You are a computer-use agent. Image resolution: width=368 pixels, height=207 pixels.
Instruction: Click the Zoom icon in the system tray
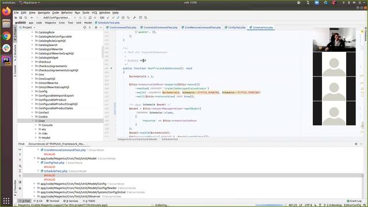(x=317, y=2)
